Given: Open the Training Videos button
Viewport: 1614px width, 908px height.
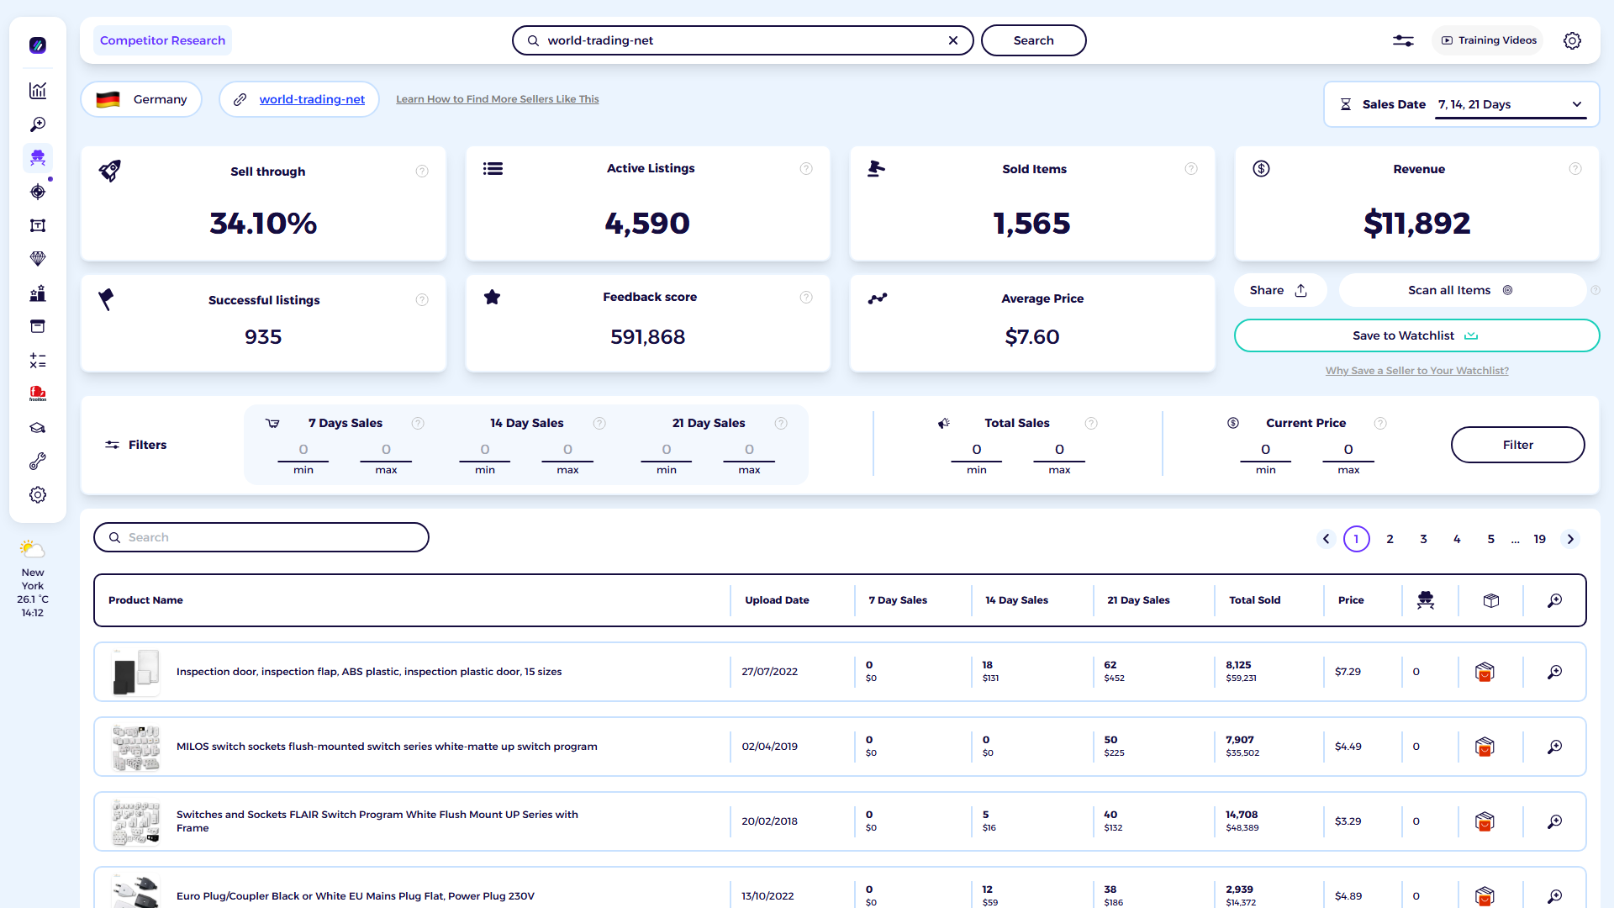Looking at the screenshot, I should (1489, 40).
